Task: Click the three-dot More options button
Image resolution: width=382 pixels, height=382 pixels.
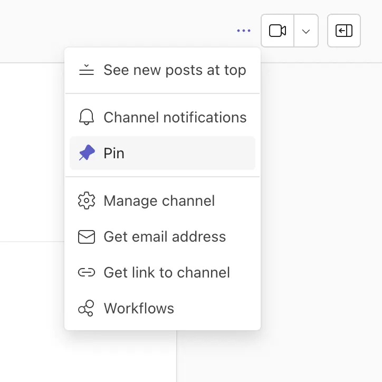Action: pyautogui.click(x=244, y=31)
